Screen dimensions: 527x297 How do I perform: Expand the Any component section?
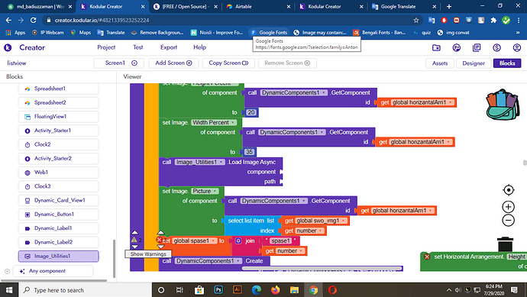tap(8, 271)
